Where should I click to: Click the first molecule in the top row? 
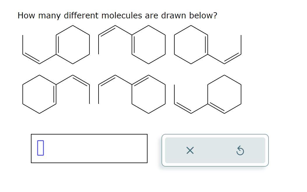point(55,45)
